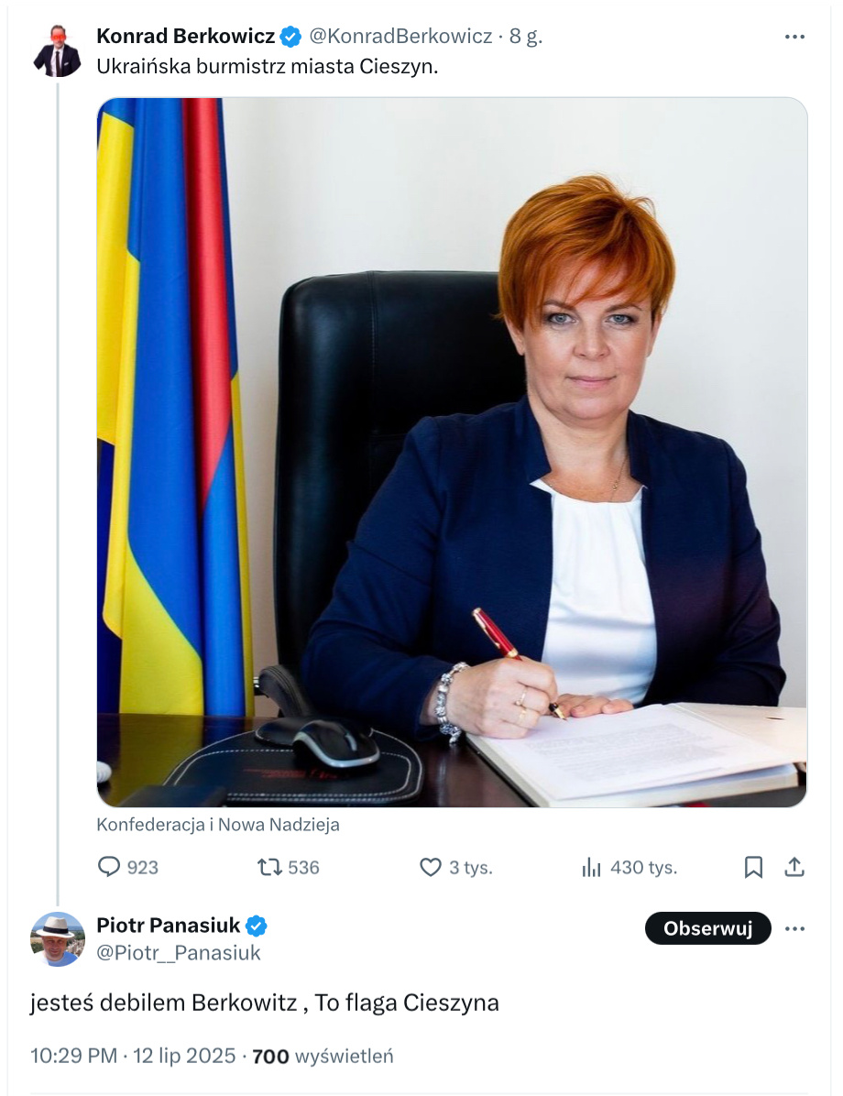Viewport: 843px width, 1096px height.
Task: Open more options menu beside Obserwuj button
Action: point(794,929)
